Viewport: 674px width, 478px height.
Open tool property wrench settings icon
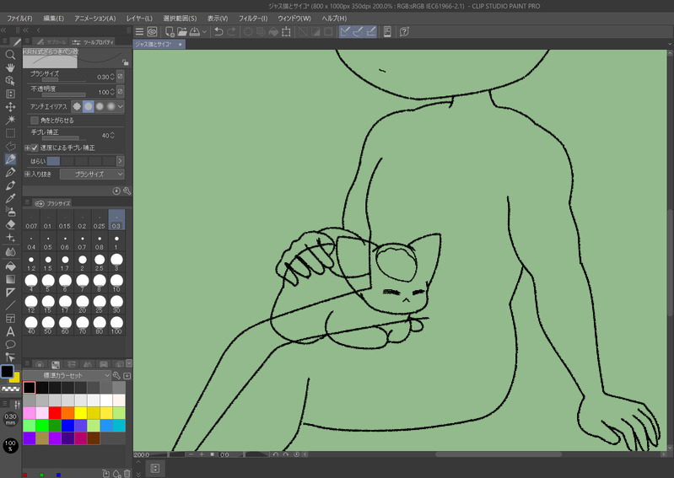click(127, 191)
